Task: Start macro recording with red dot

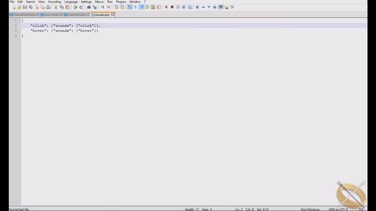Action: [x=166, y=7]
